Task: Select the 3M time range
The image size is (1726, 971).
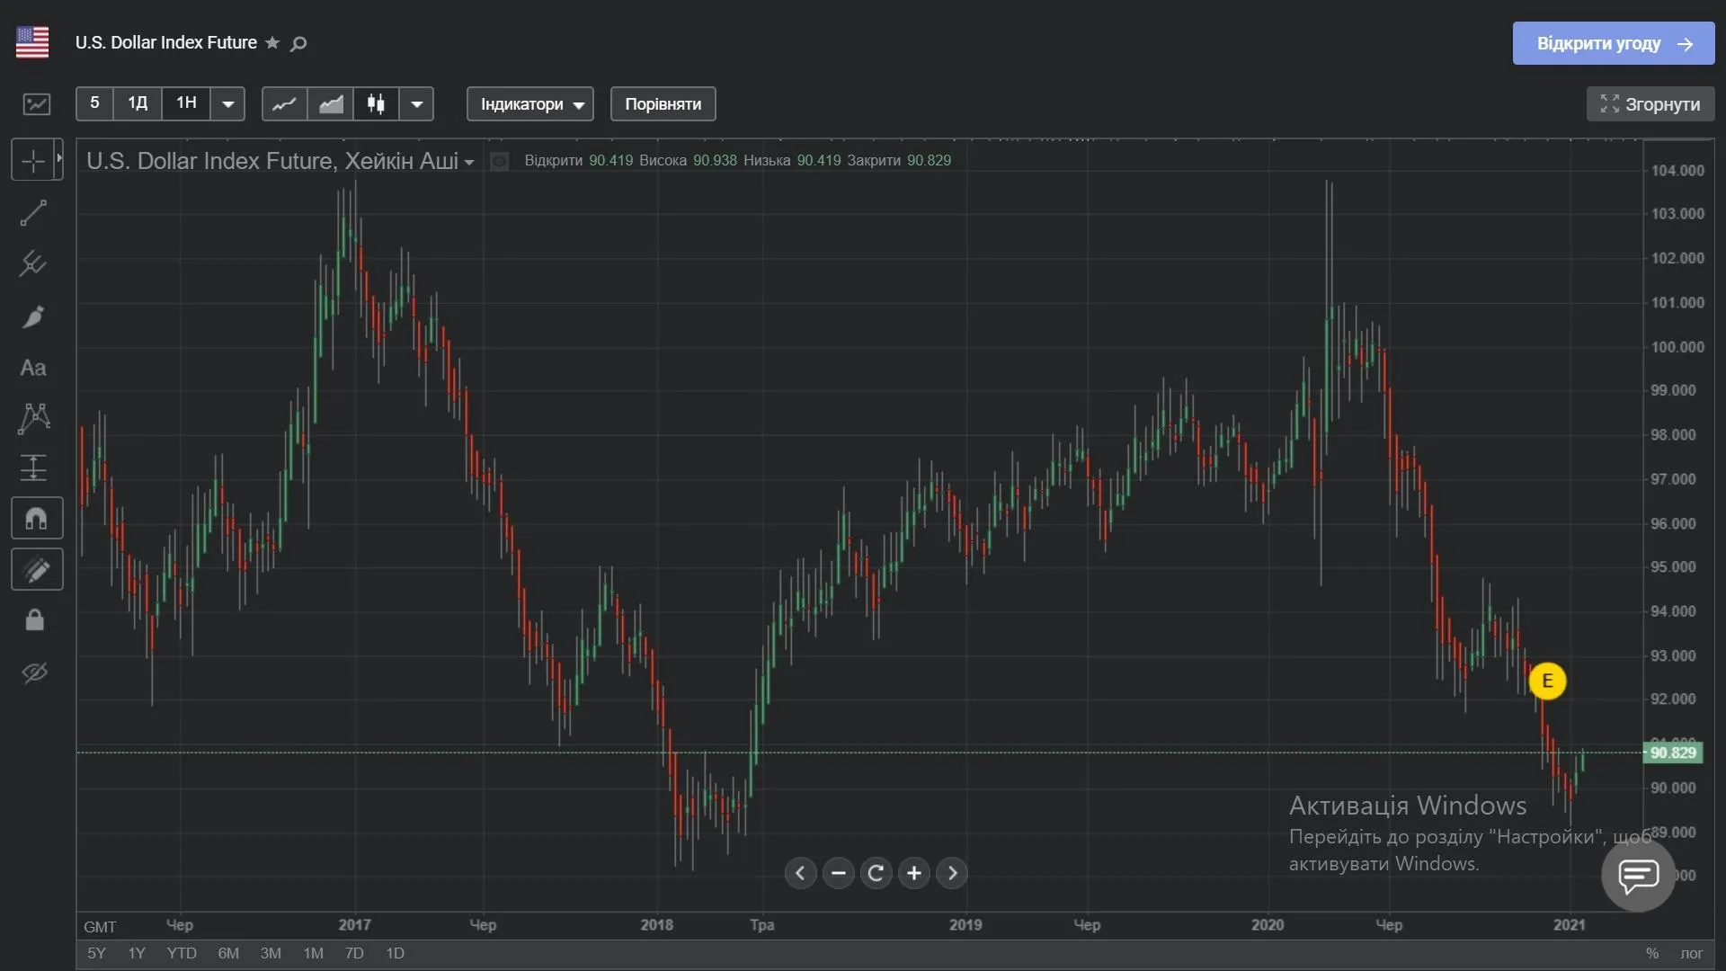Action: [x=271, y=953]
